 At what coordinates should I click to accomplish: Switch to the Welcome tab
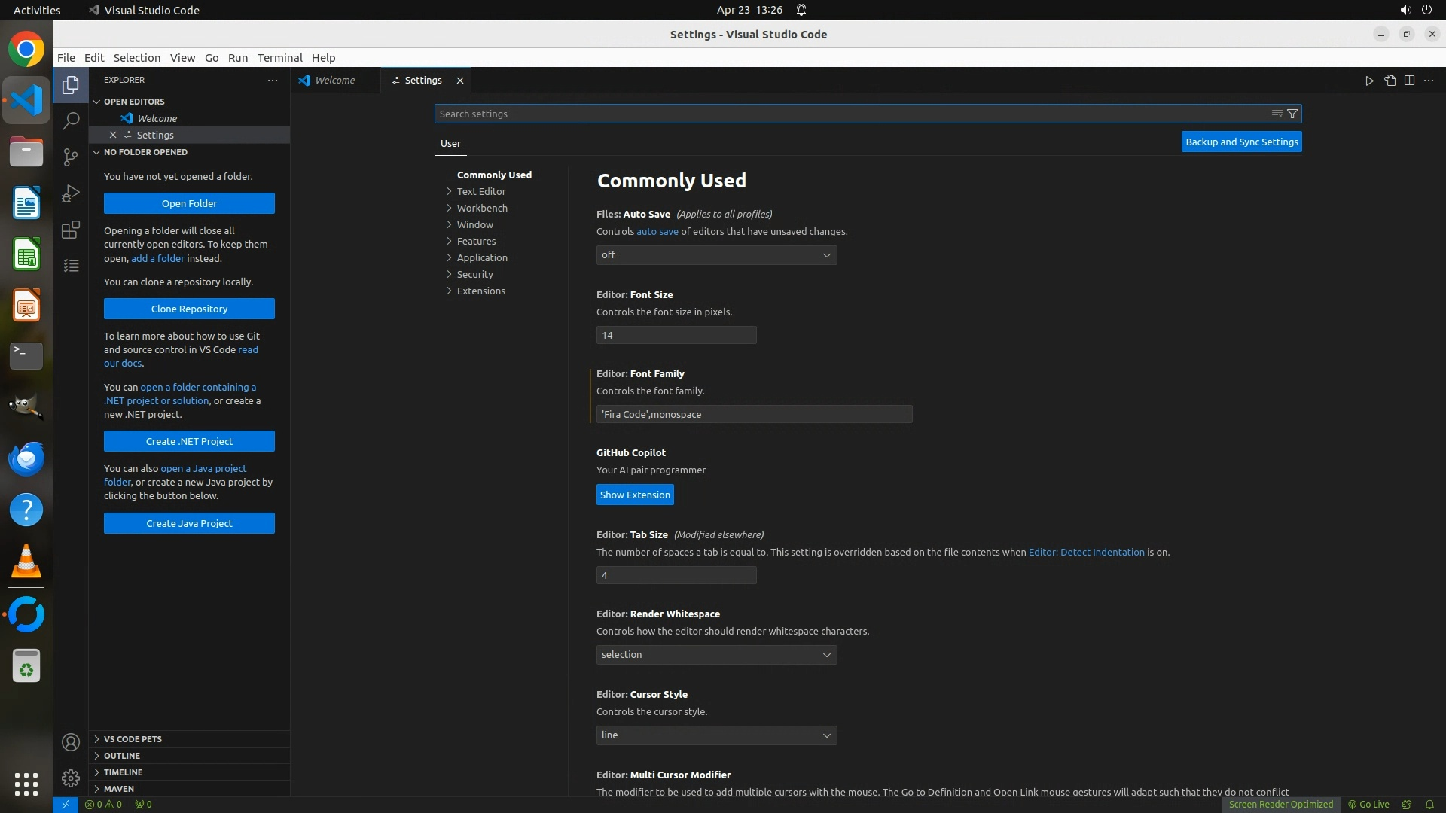[x=334, y=81]
